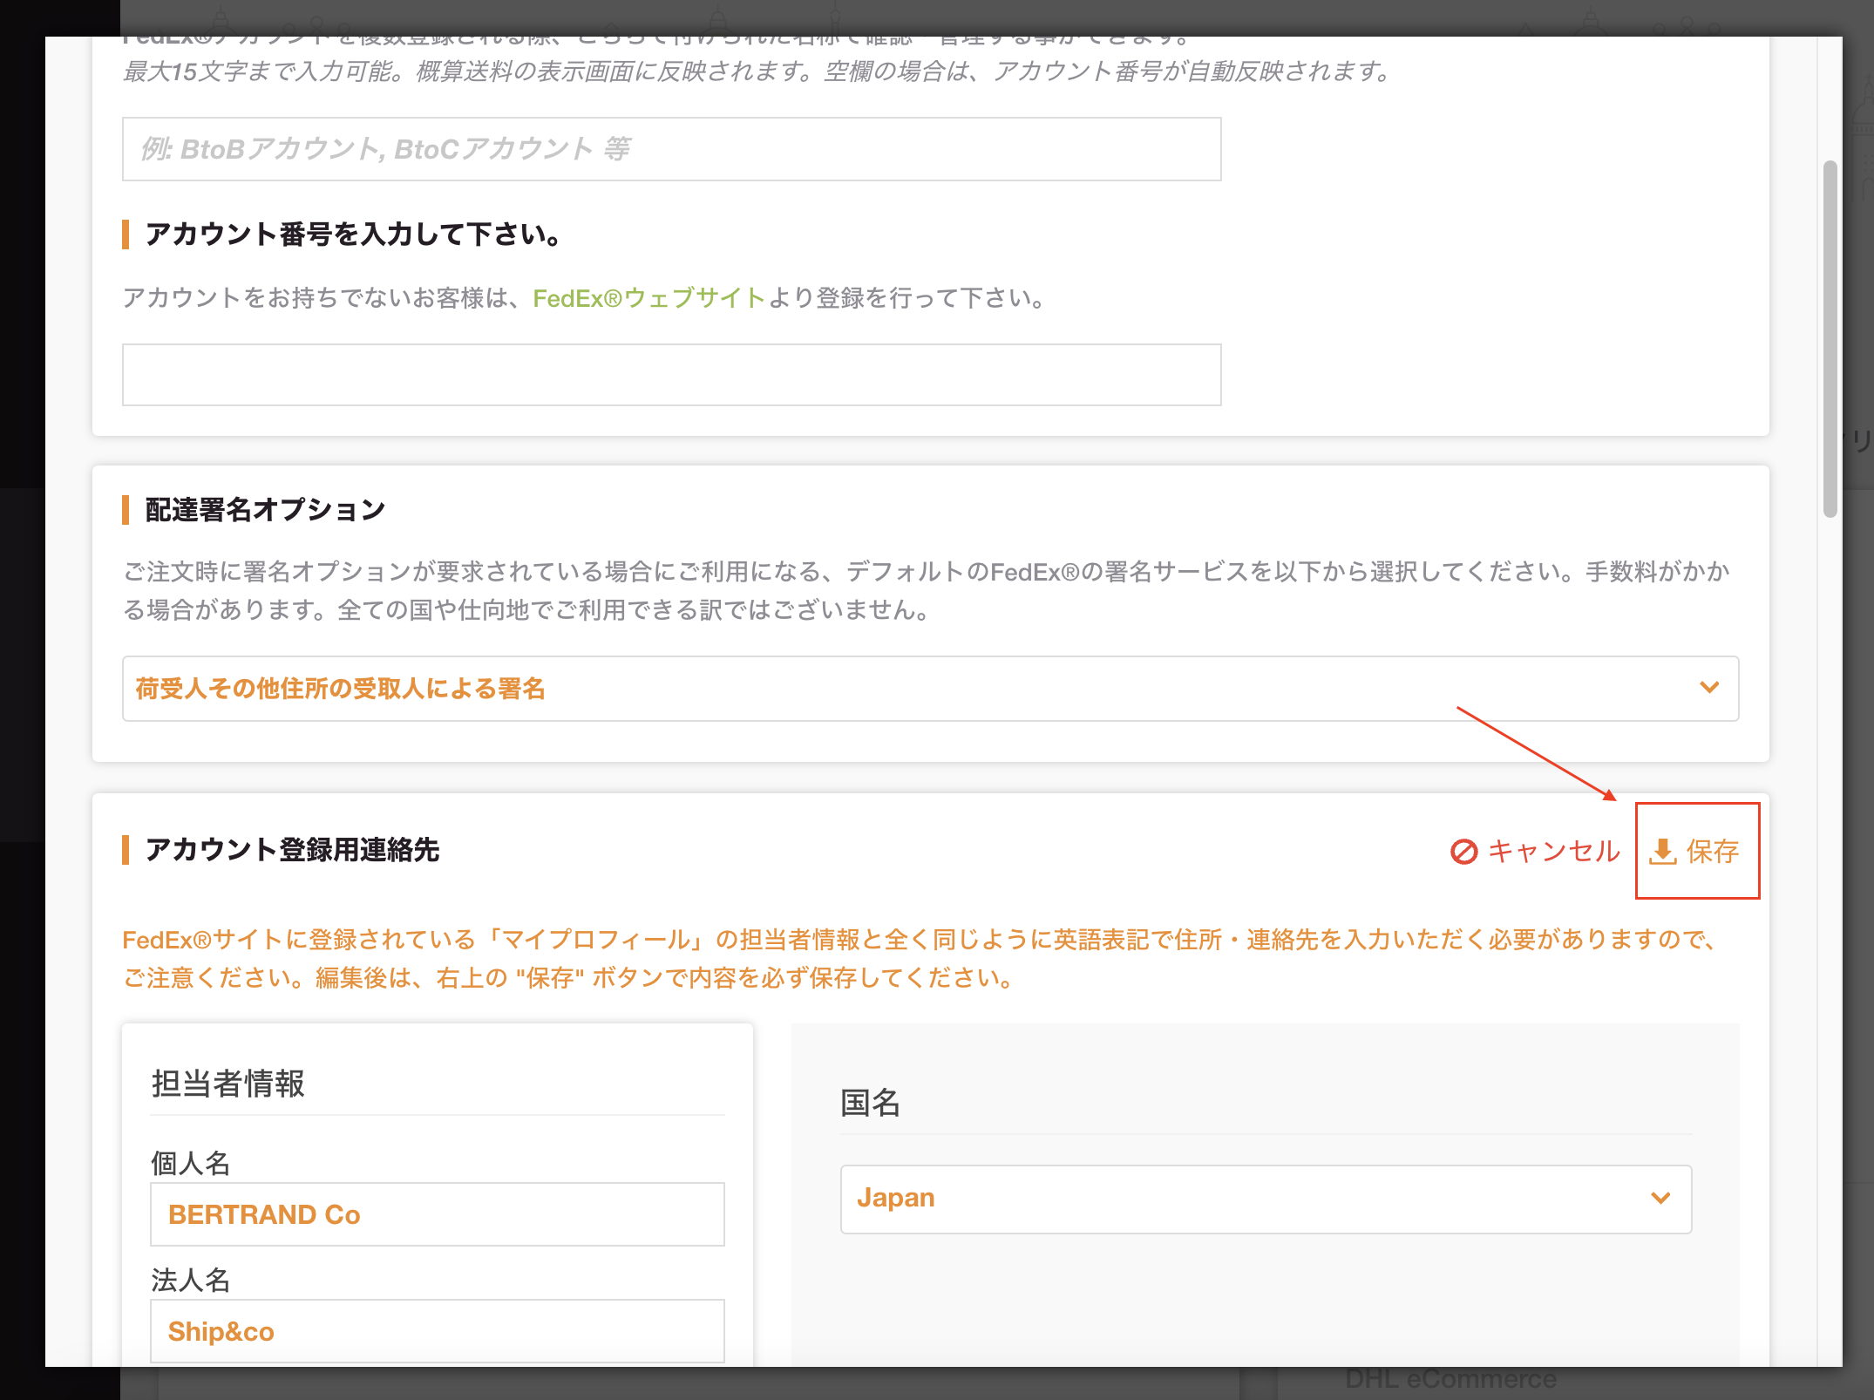This screenshot has width=1874, height=1400.
Task: Click the chevron arrow of signature dropdown
Action: [x=1708, y=688]
